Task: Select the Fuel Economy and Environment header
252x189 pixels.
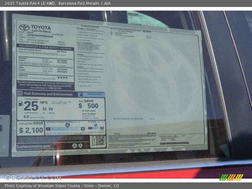Action: click(48, 94)
